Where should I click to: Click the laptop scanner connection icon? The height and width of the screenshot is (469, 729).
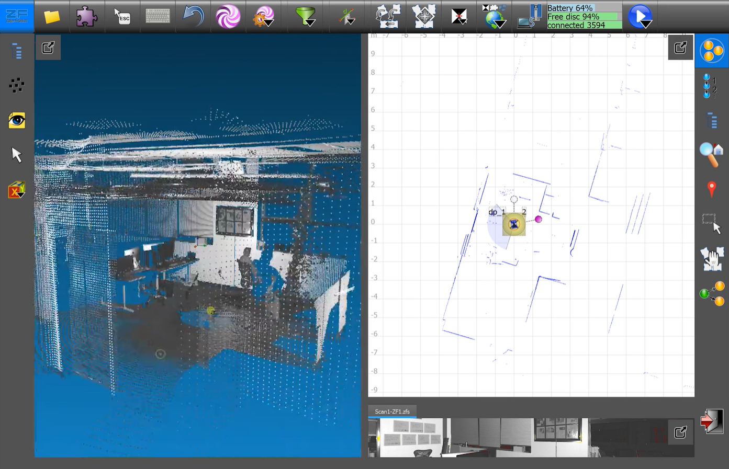(530, 16)
